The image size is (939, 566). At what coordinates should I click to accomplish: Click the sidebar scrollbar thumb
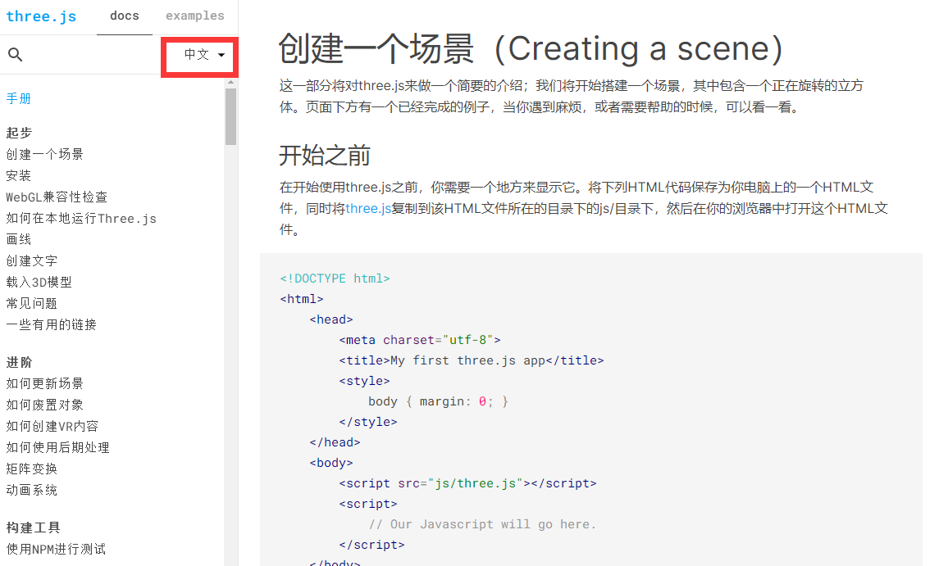pyautogui.click(x=231, y=115)
